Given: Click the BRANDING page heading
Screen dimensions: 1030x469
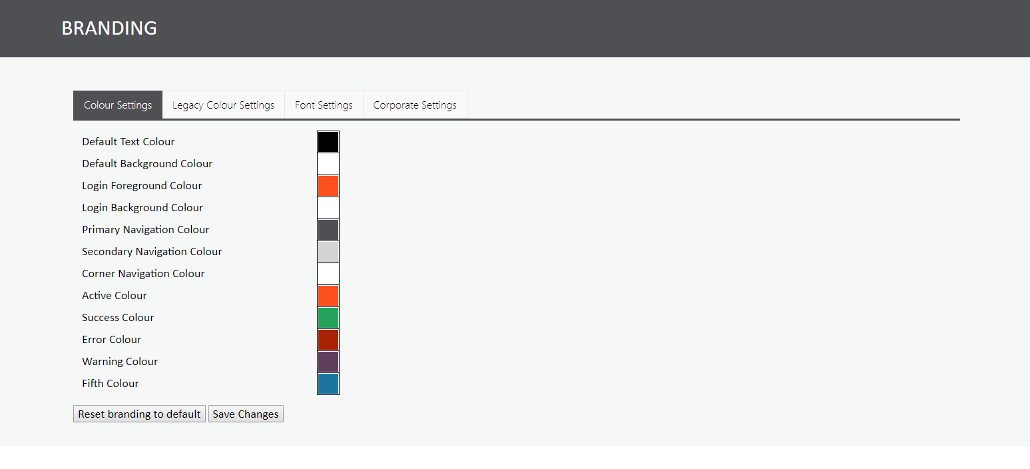Looking at the screenshot, I should pyautogui.click(x=109, y=28).
